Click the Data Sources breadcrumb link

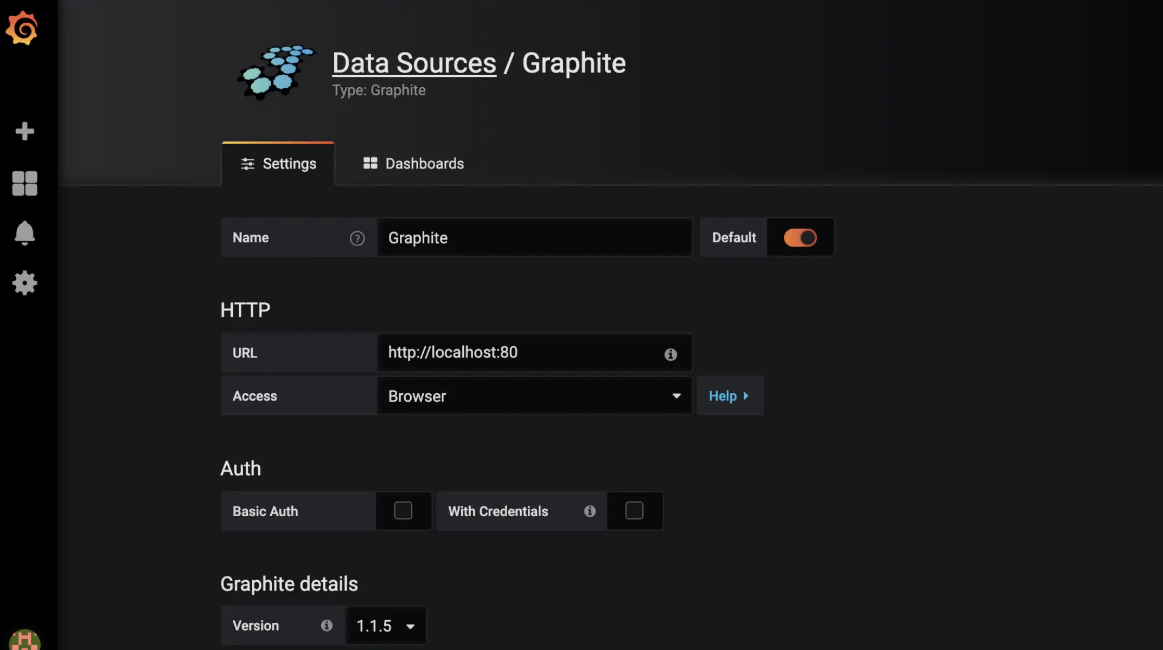click(414, 62)
